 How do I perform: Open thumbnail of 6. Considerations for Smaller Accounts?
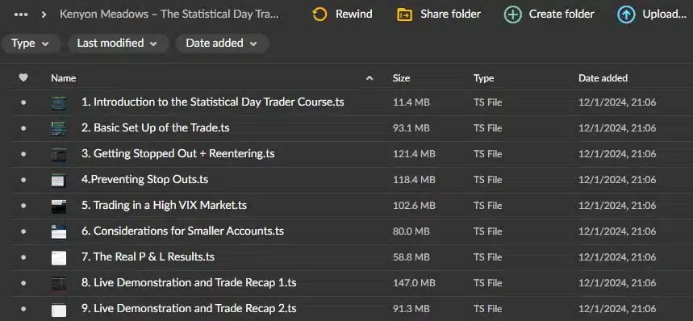coord(58,231)
